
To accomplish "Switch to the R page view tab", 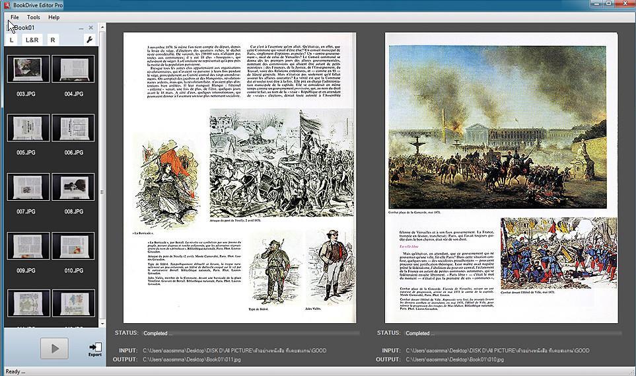I will coord(53,40).
